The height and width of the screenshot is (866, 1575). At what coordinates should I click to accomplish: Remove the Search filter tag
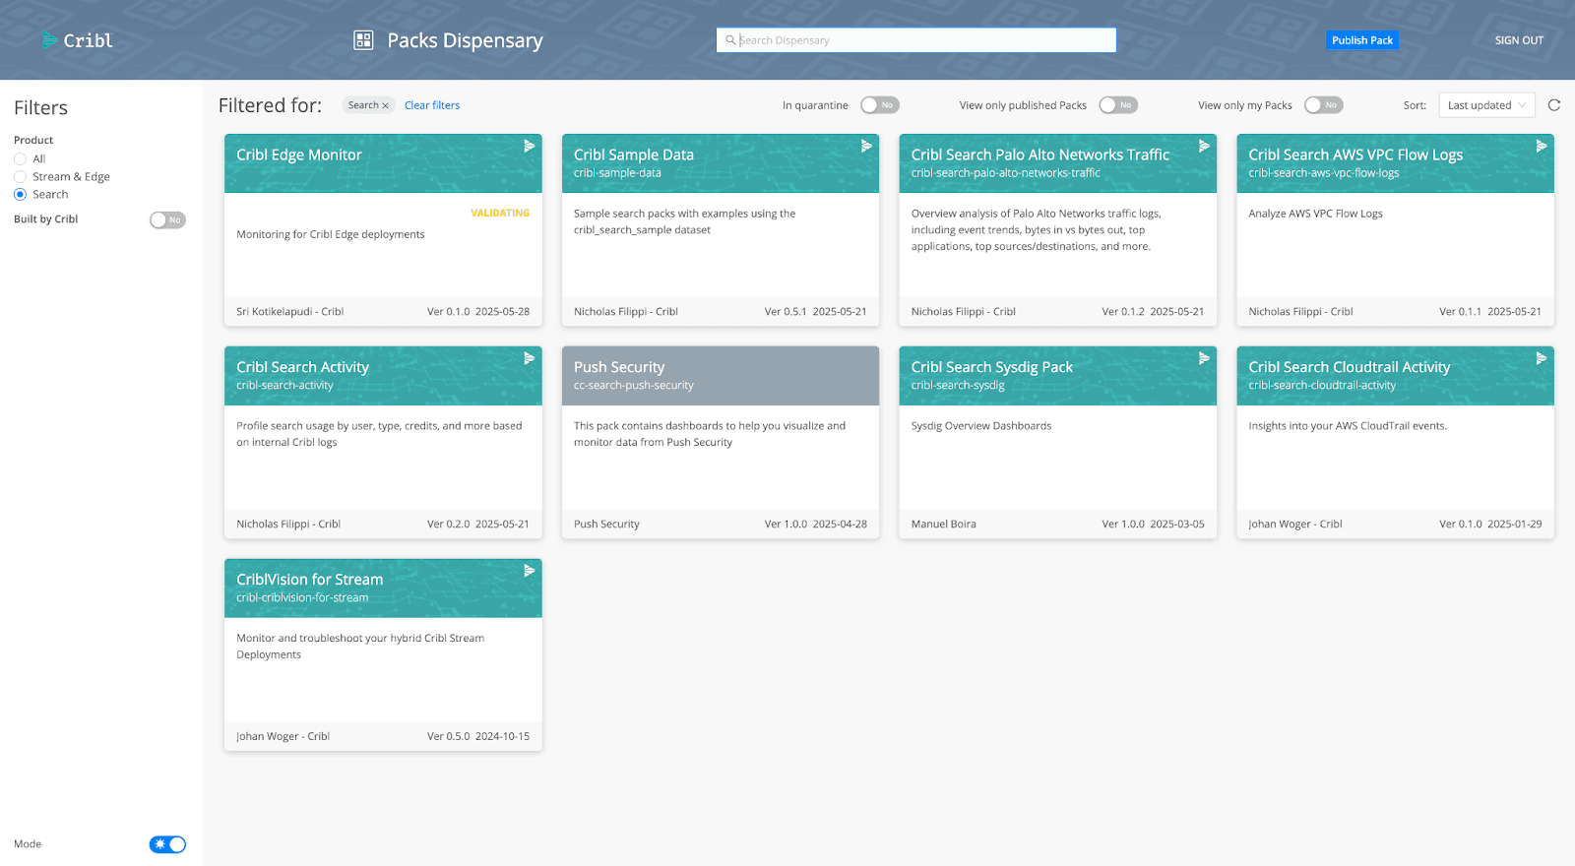point(385,105)
